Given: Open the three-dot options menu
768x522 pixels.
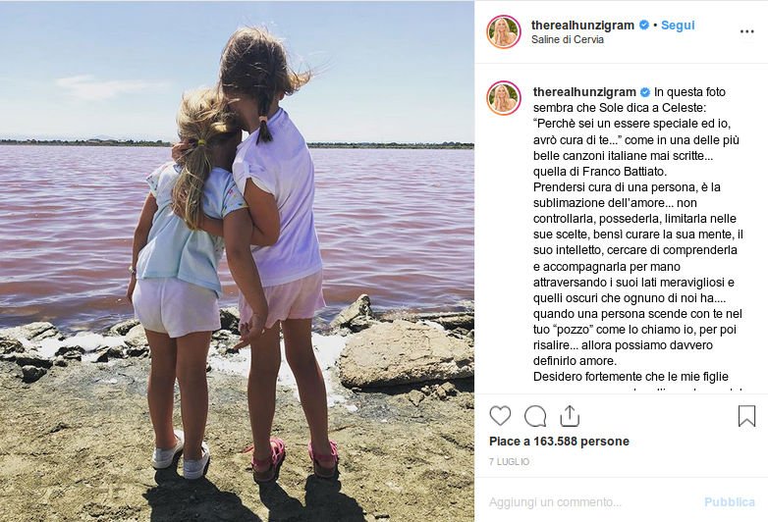Looking at the screenshot, I should click(x=746, y=31).
